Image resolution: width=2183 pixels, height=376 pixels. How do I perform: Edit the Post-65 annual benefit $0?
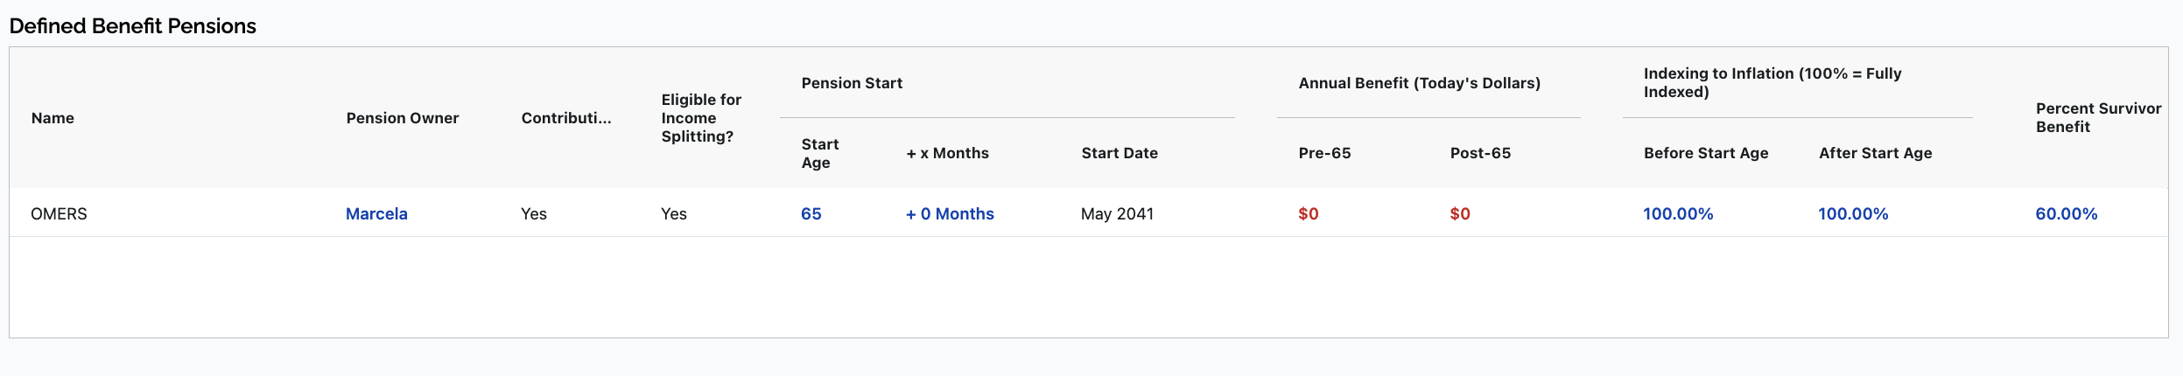[x=1460, y=213]
